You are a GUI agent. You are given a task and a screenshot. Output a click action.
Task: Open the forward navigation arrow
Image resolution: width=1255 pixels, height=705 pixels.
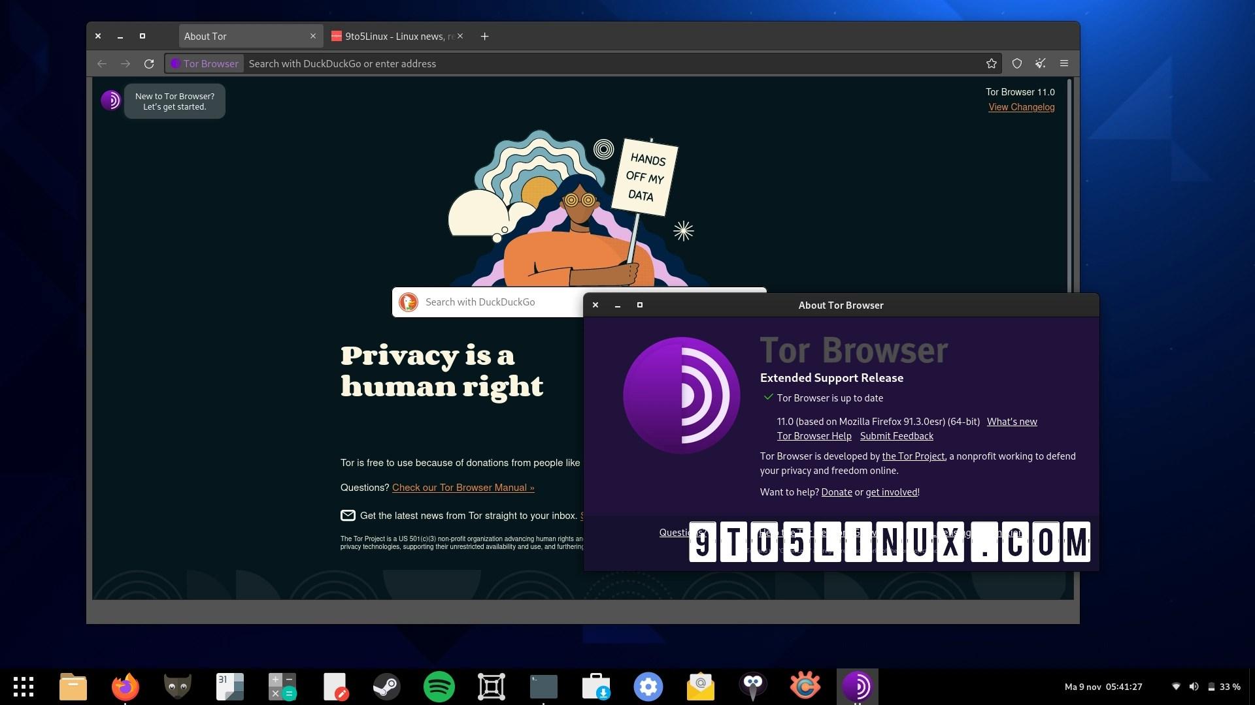(x=125, y=63)
